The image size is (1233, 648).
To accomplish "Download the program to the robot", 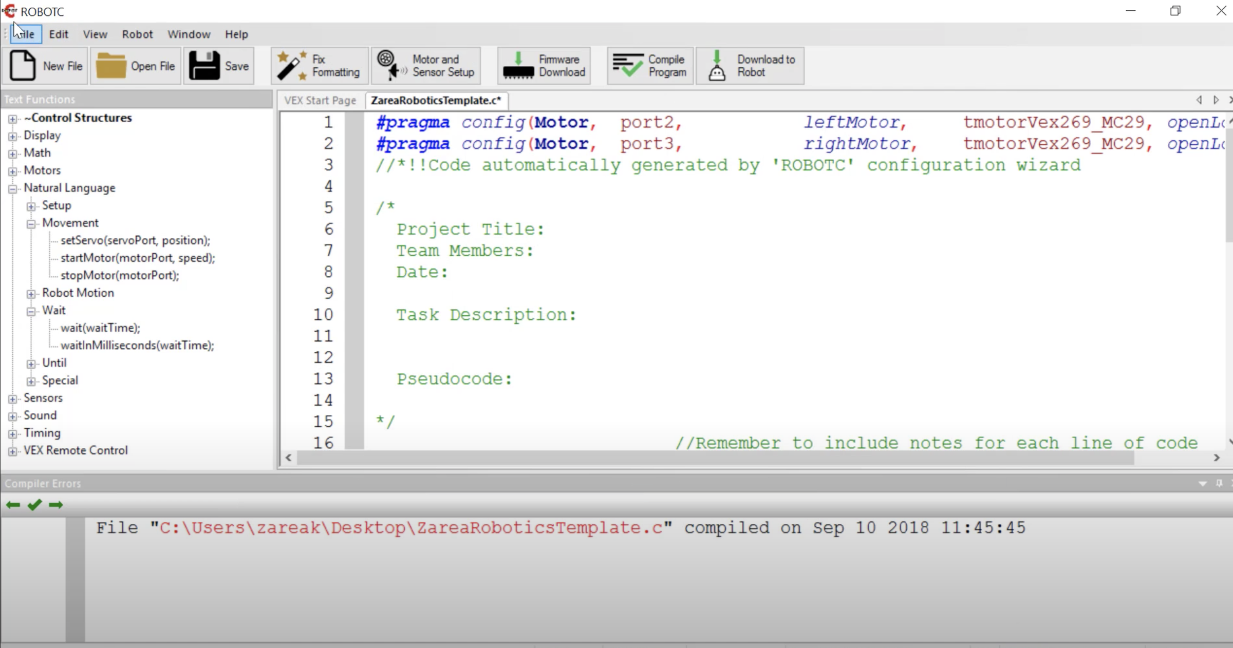I will [750, 66].
